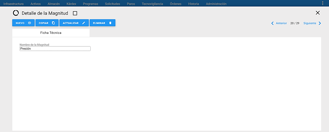The width and height of the screenshot is (329, 132).
Task: Open the Activos menu
Action: pyautogui.click(x=36, y=4)
